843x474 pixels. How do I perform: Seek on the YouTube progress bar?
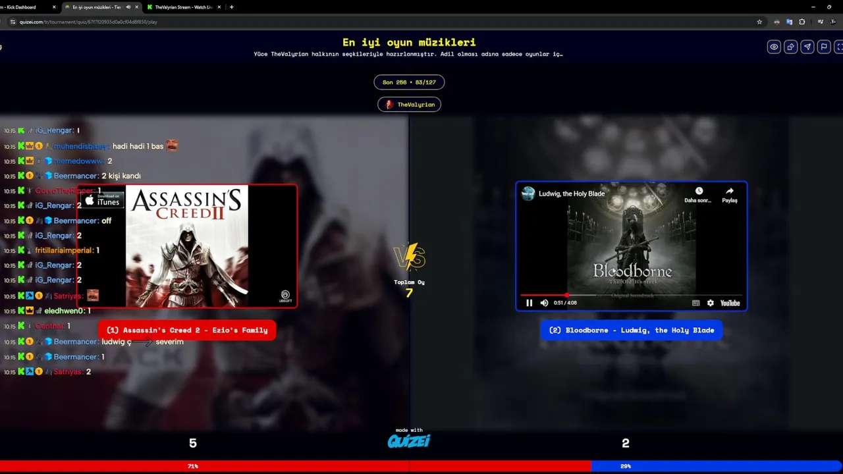pyautogui.click(x=632, y=295)
